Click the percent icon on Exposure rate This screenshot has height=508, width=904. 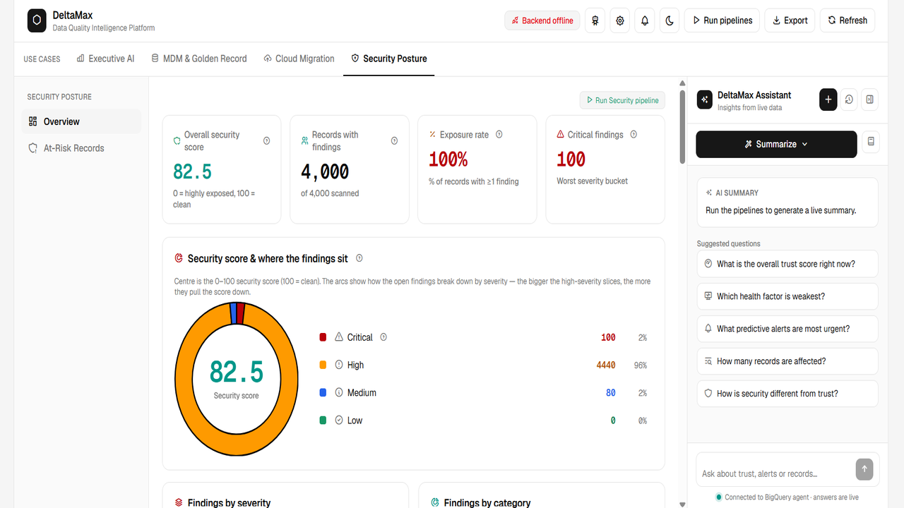pyautogui.click(x=432, y=134)
